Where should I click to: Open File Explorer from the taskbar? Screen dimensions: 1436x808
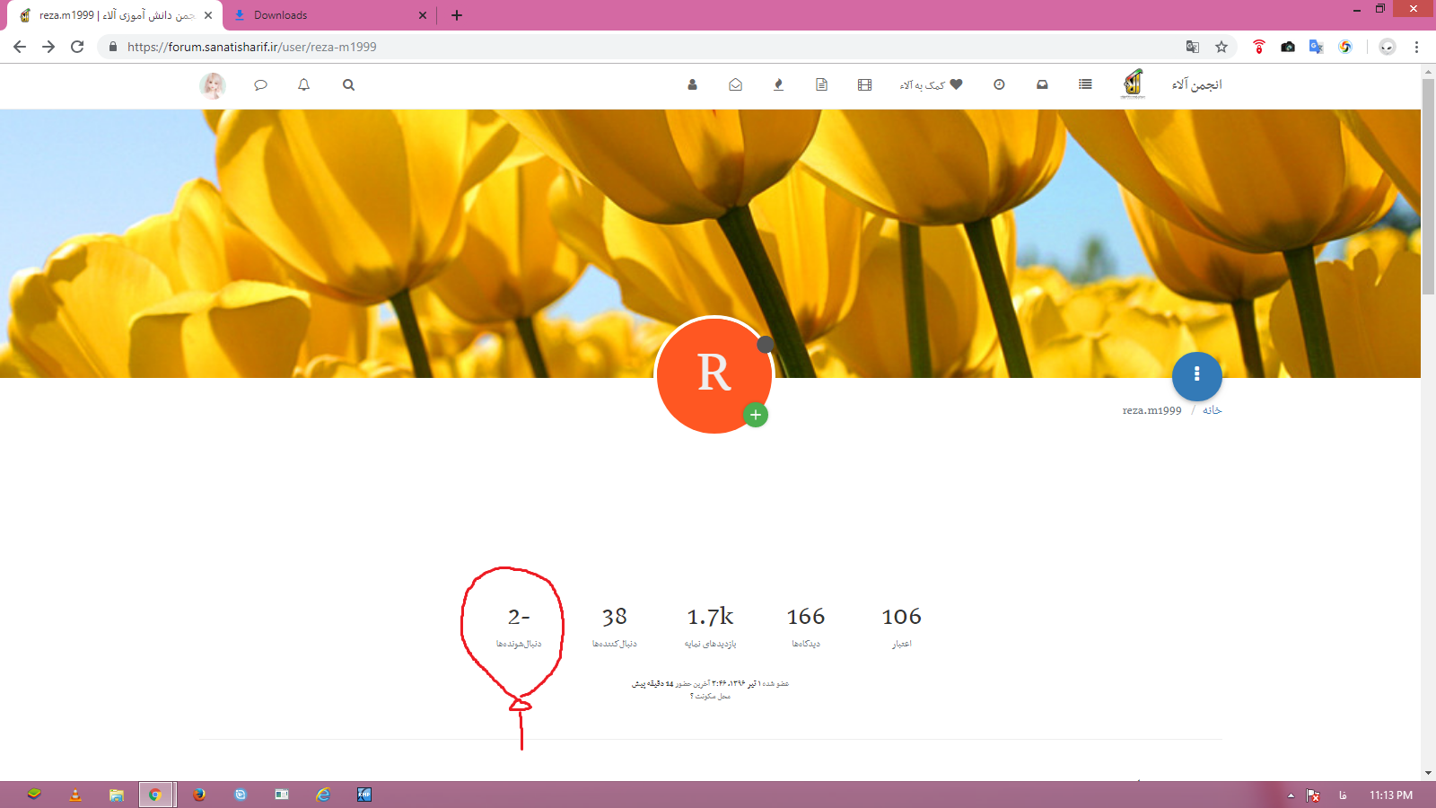coord(117,795)
